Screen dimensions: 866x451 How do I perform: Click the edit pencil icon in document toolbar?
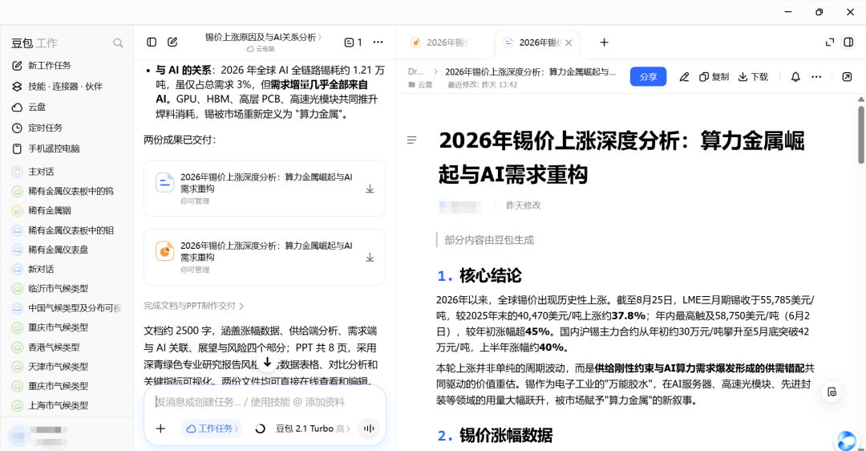pyautogui.click(x=684, y=77)
